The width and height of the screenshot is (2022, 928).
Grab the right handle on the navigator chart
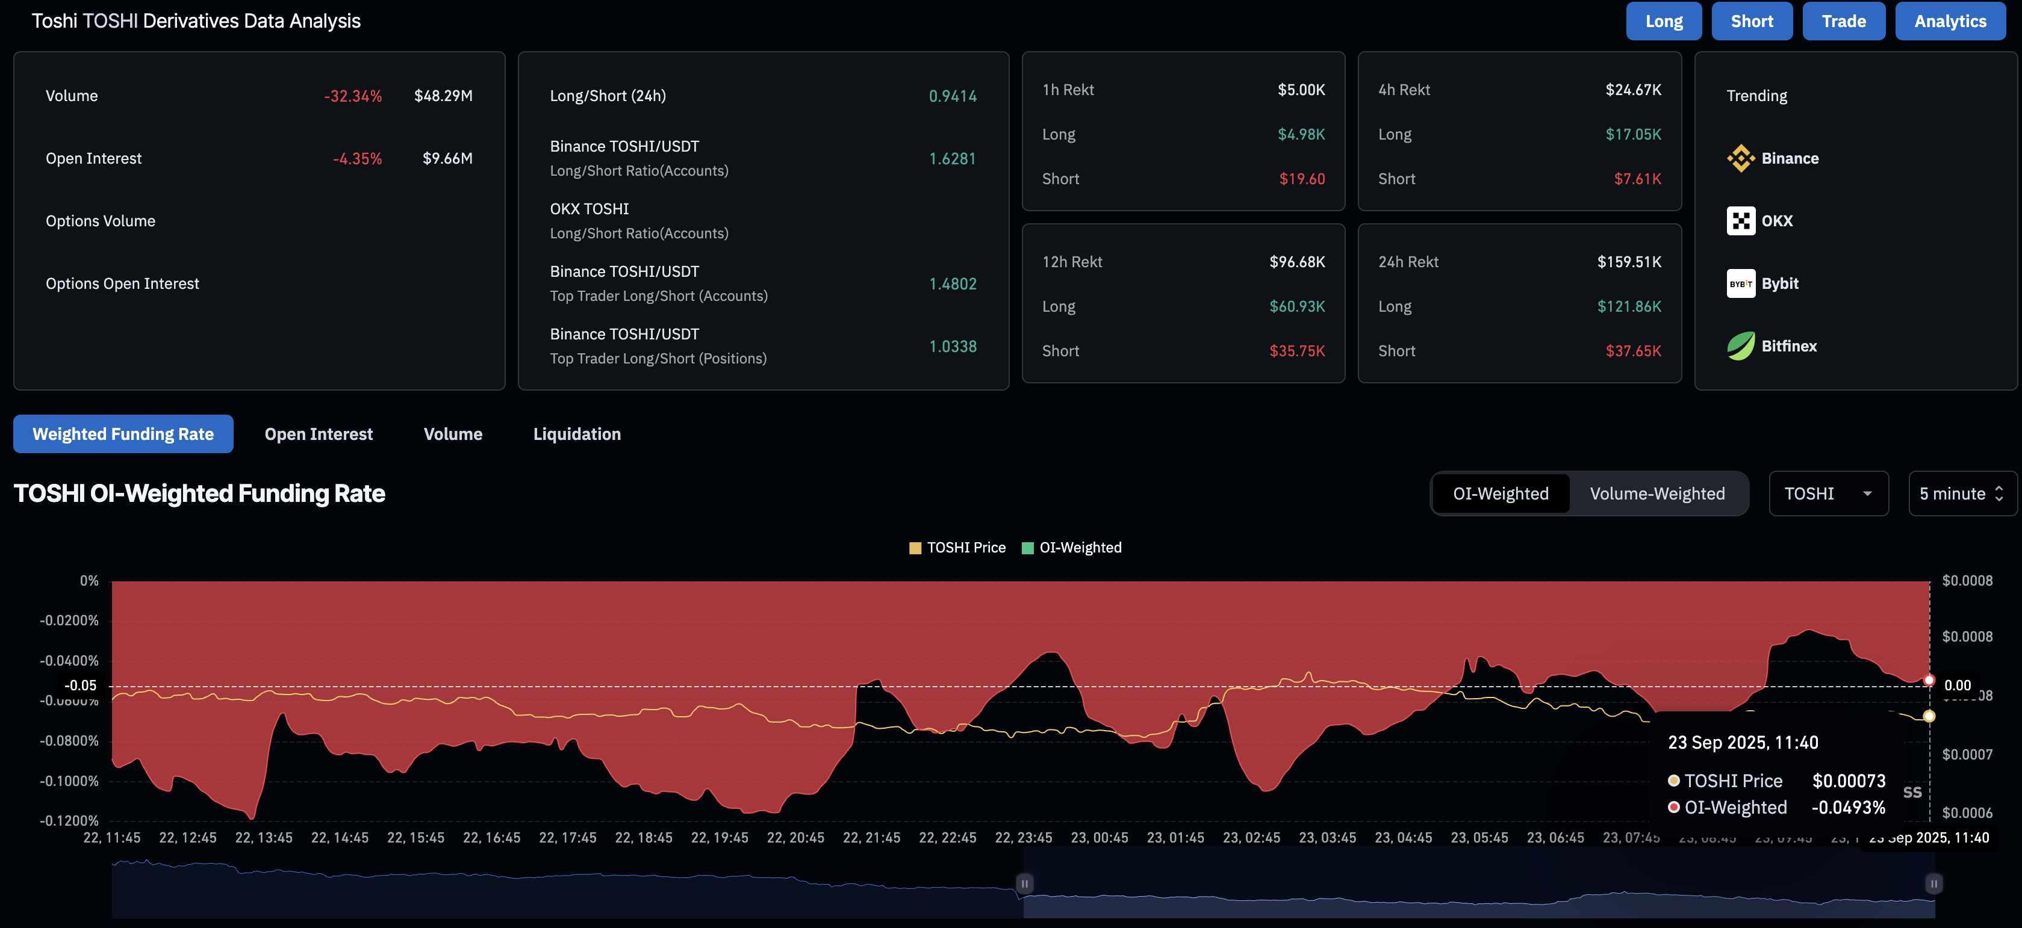click(1933, 882)
